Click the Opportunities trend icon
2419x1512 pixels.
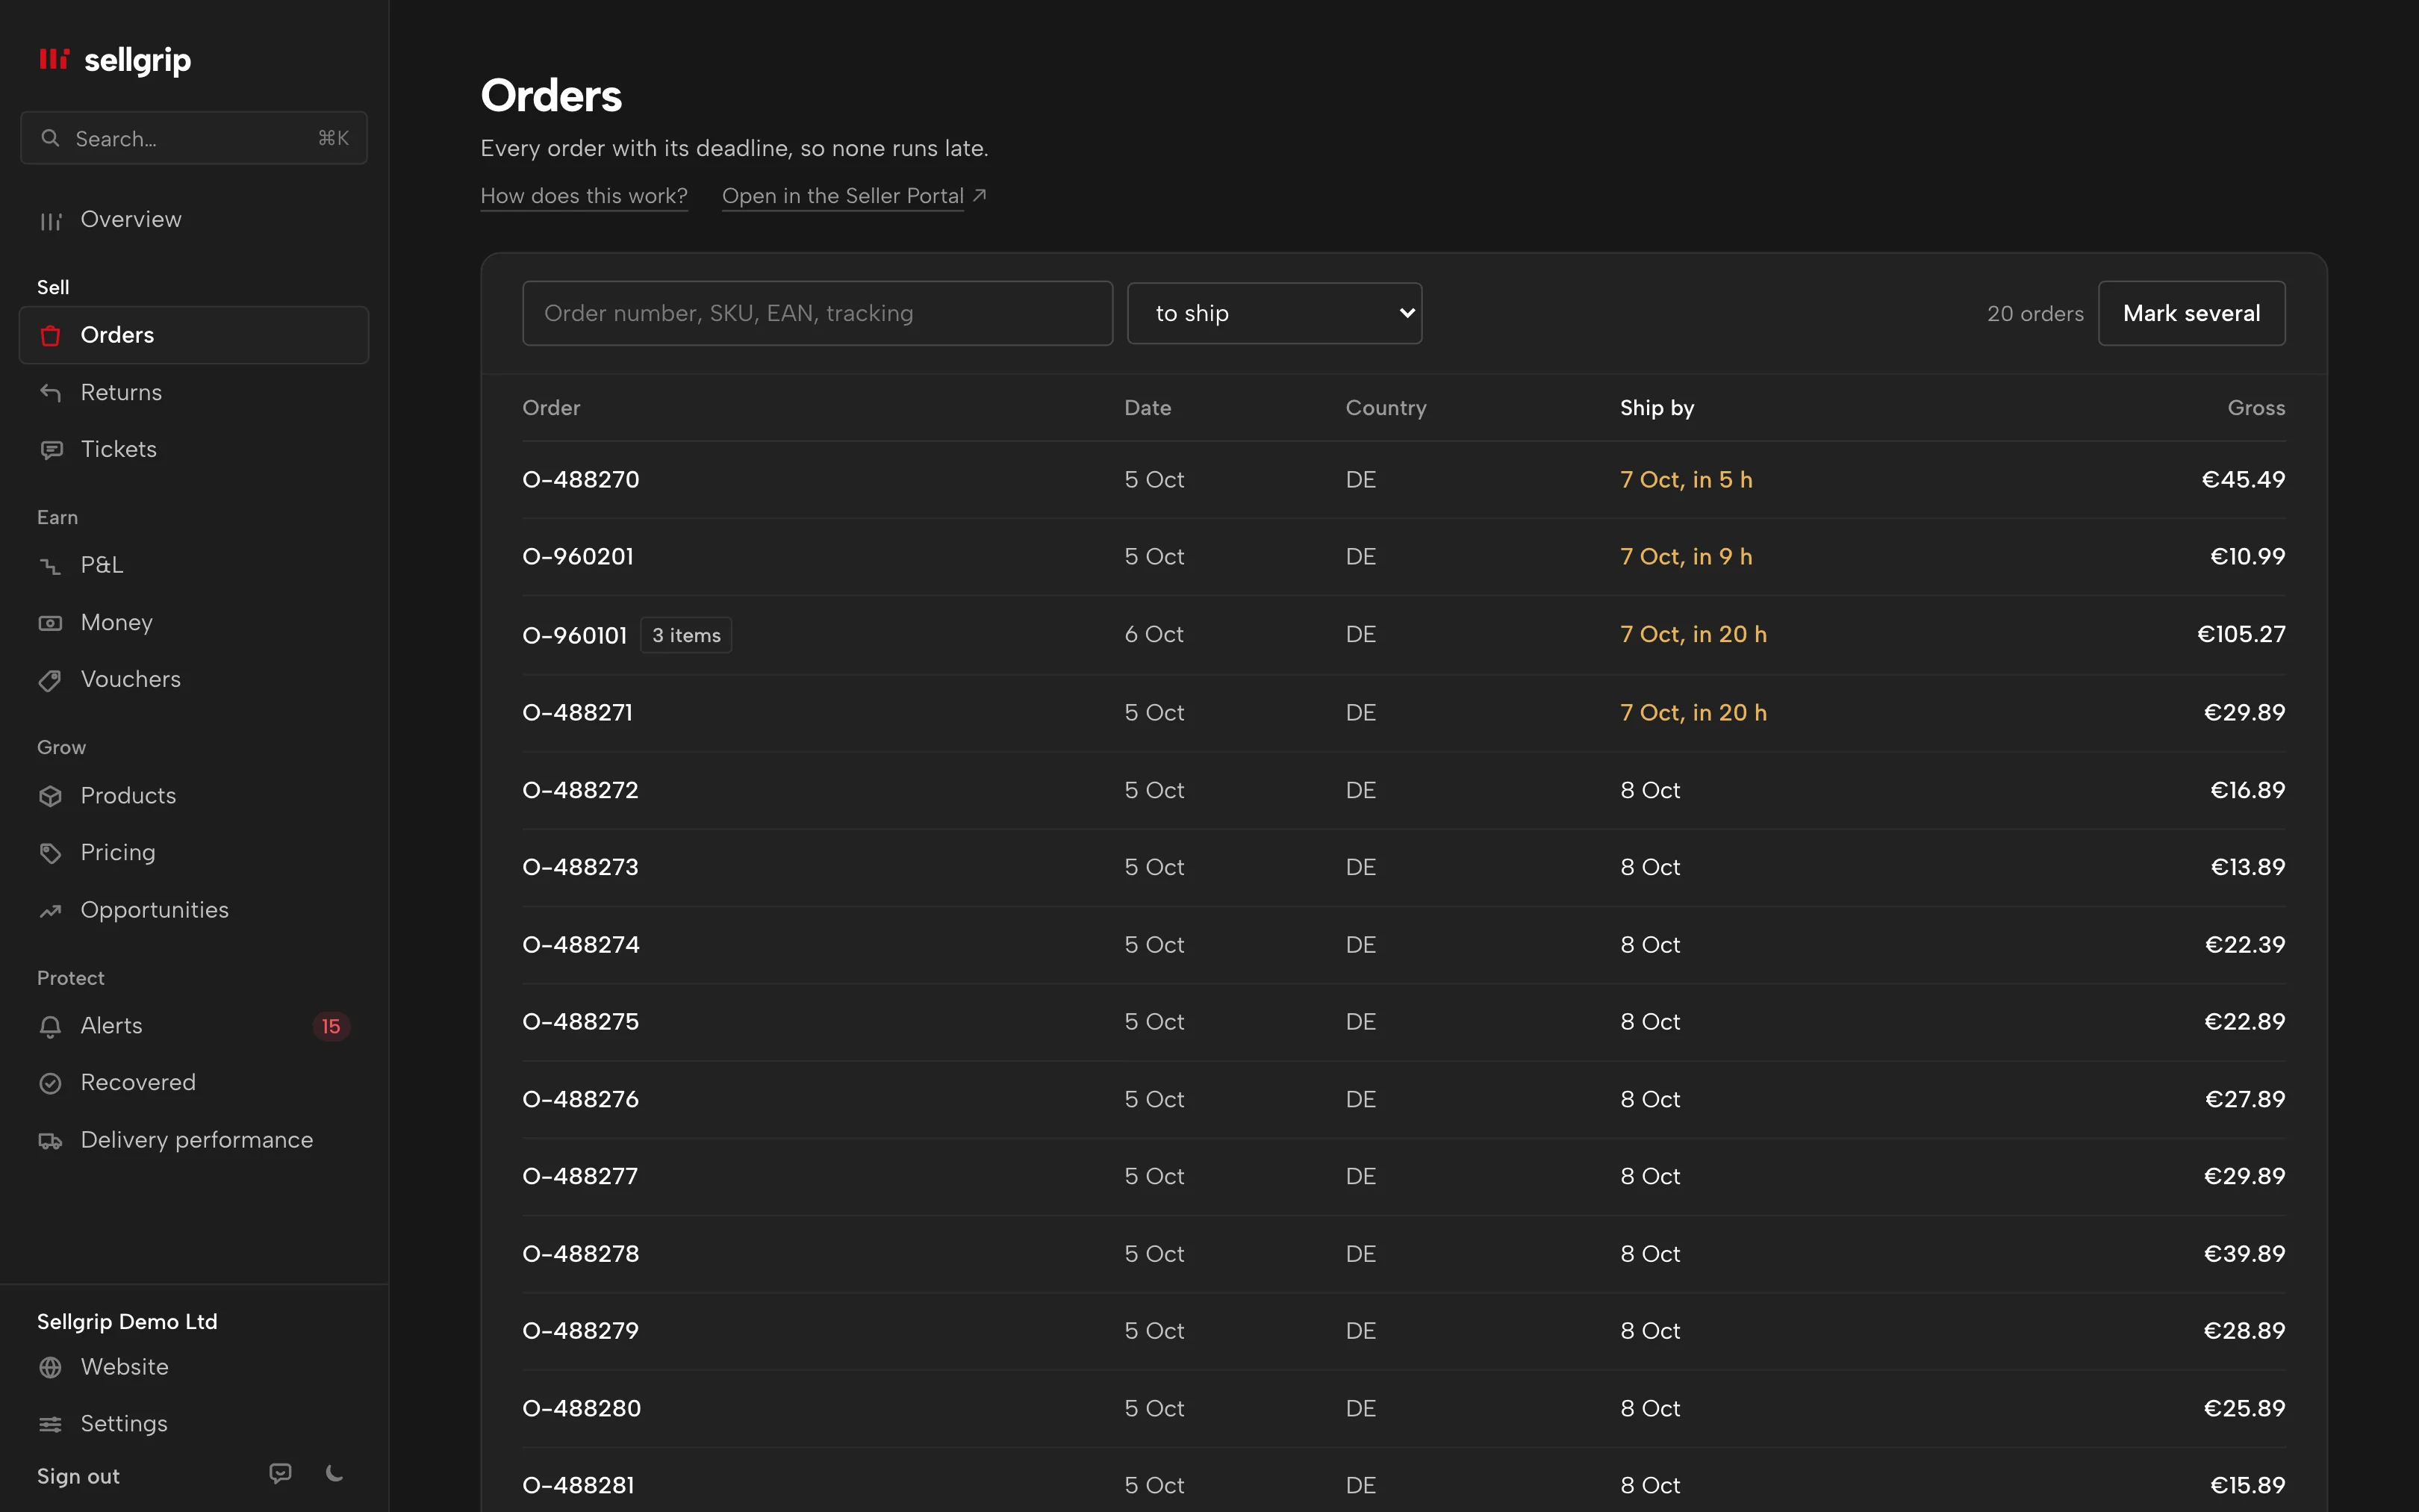tap(50, 911)
